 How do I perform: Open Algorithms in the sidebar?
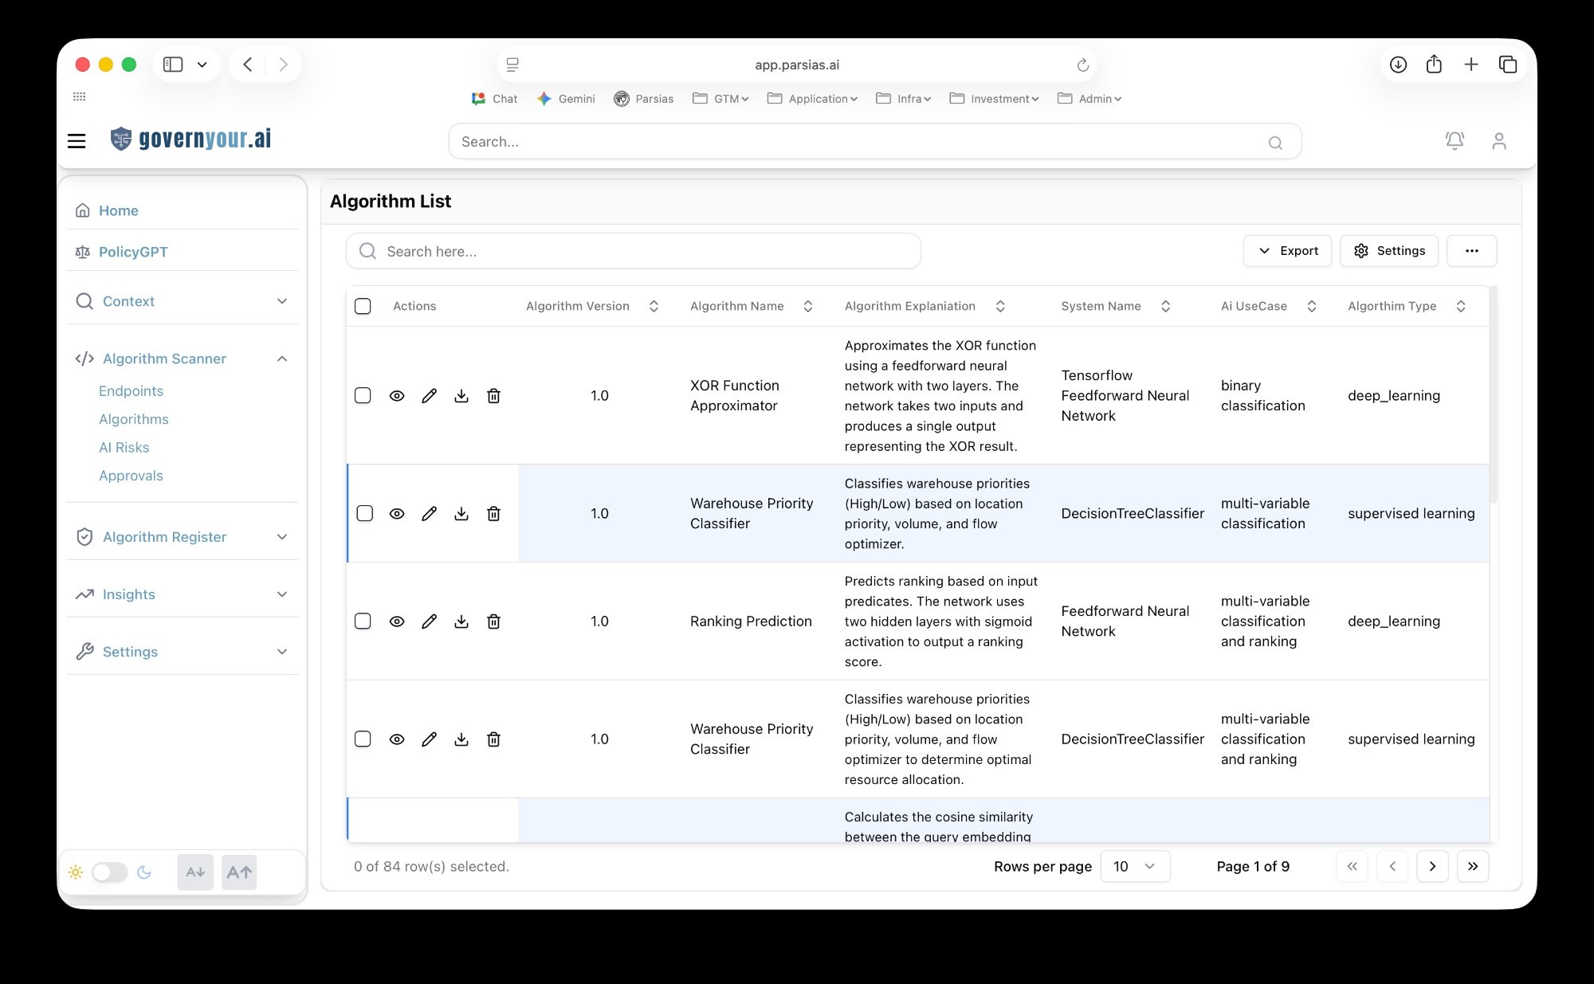pyautogui.click(x=134, y=419)
